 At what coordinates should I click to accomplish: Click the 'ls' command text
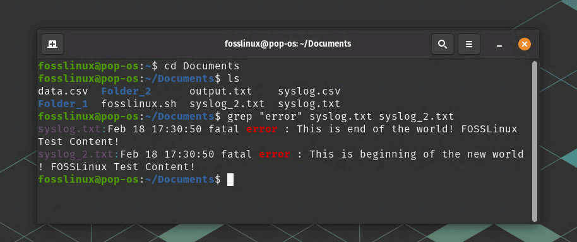234,79
